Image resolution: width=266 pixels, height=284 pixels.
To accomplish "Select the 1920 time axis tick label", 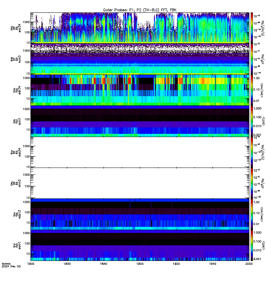I will (x=176, y=264).
